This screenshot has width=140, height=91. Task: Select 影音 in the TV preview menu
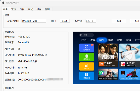pos(111,40)
